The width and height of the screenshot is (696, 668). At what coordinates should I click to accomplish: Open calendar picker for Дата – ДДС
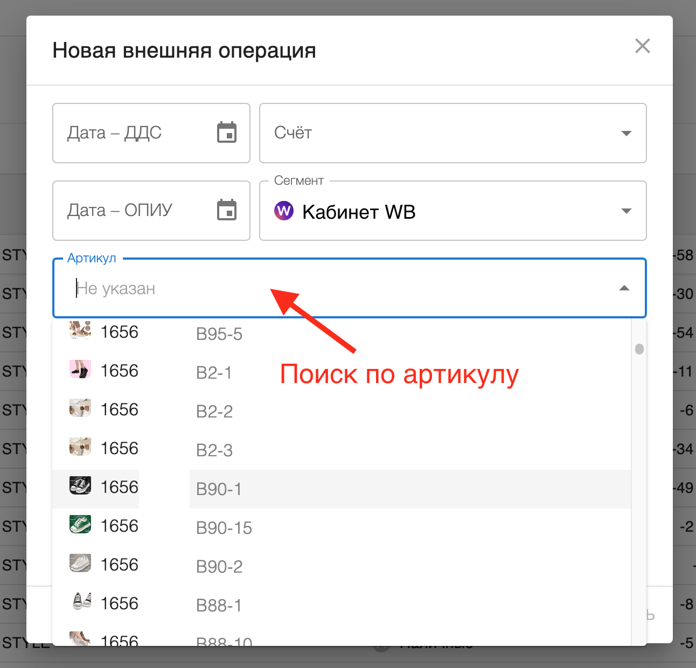[227, 133]
